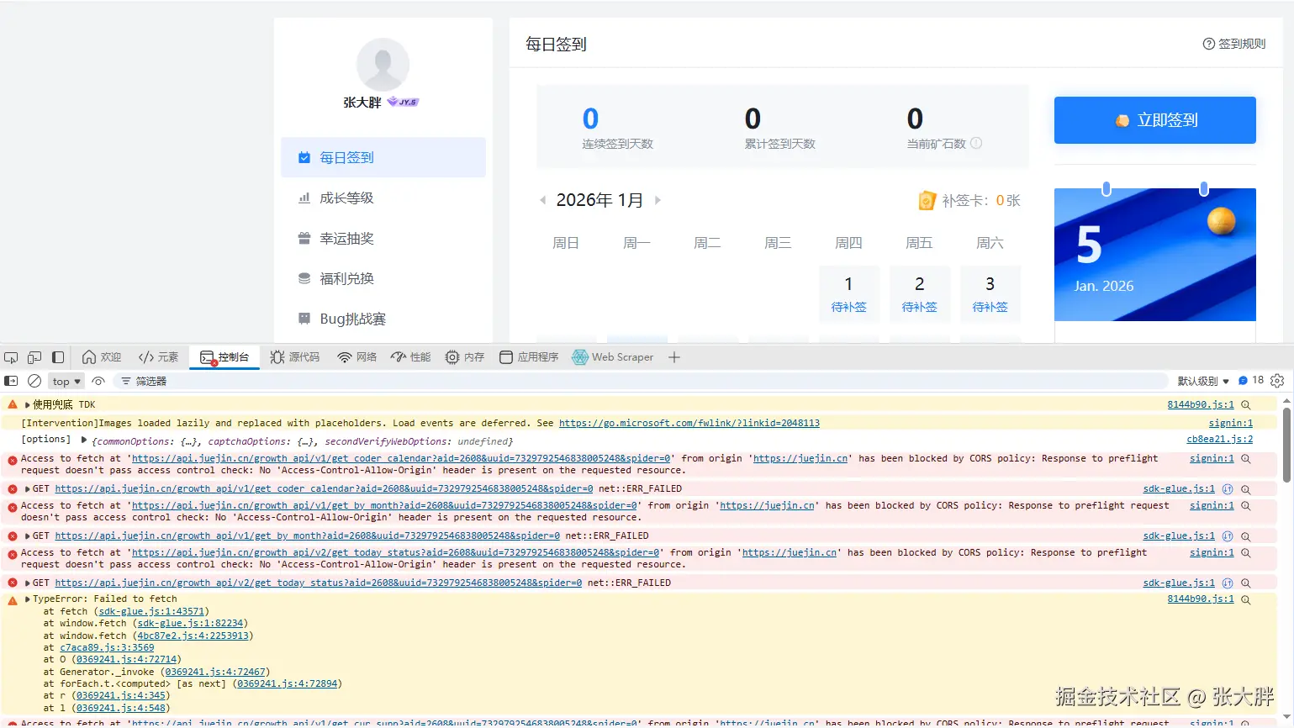The width and height of the screenshot is (1294, 728).
Task: Toggle the device emulation toolbar
Action: point(34,356)
